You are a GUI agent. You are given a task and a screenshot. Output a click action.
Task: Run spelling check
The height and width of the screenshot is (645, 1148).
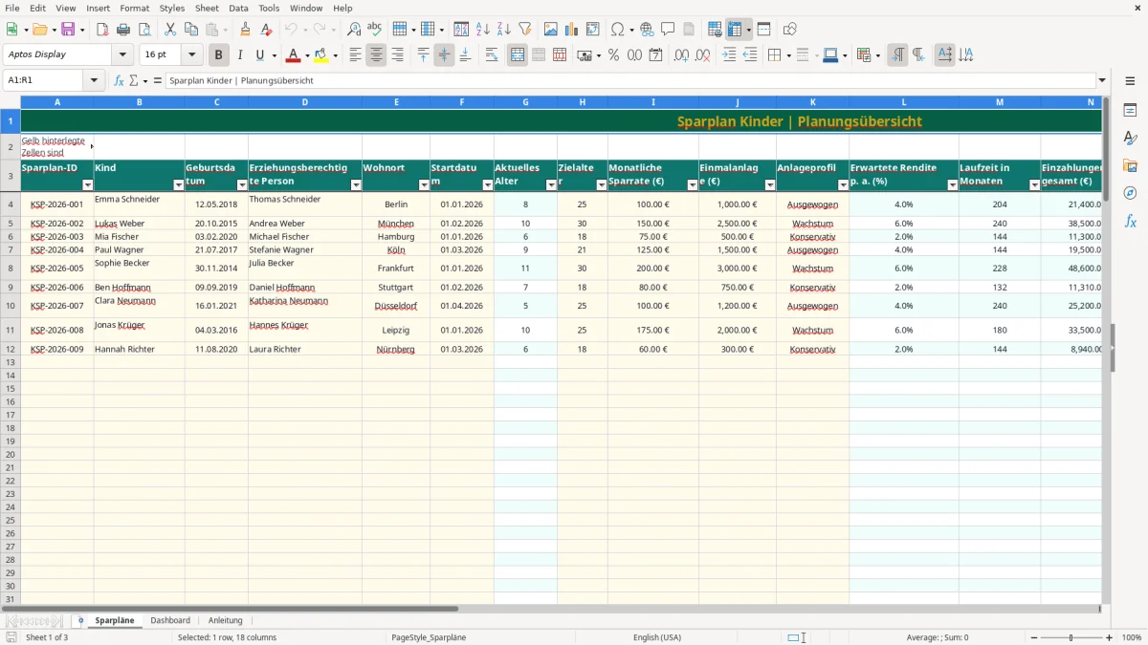(x=375, y=30)
